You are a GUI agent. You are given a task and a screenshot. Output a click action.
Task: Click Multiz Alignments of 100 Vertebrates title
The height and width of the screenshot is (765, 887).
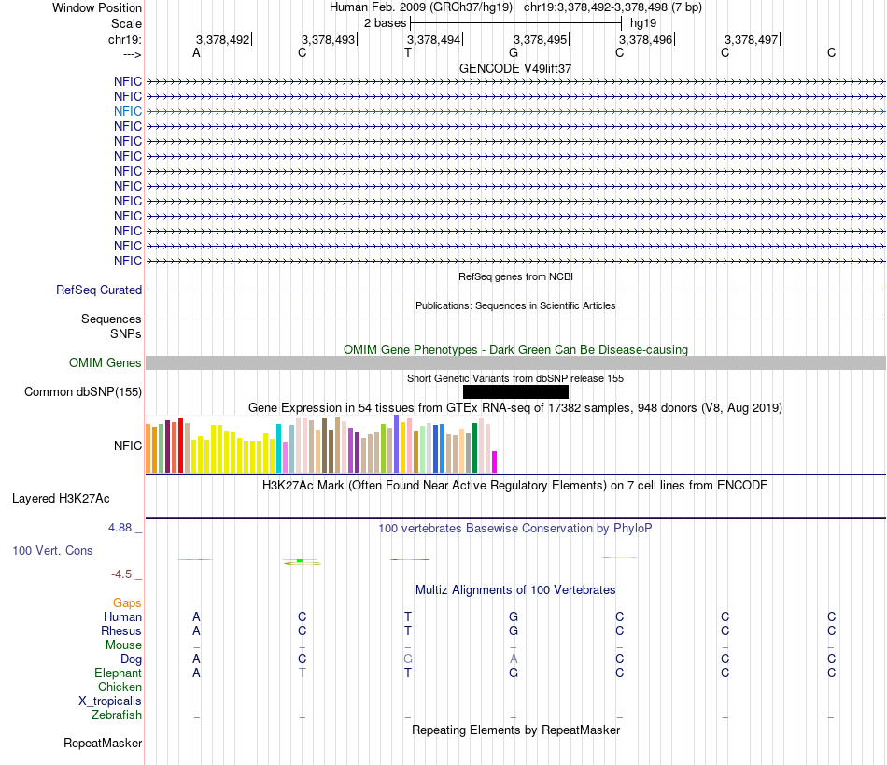[x=515, y=590]
